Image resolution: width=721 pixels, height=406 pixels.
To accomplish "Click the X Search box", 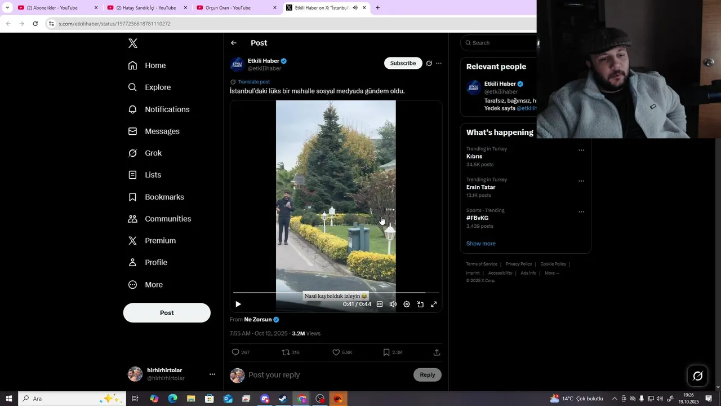I will (x=499, y=43).
